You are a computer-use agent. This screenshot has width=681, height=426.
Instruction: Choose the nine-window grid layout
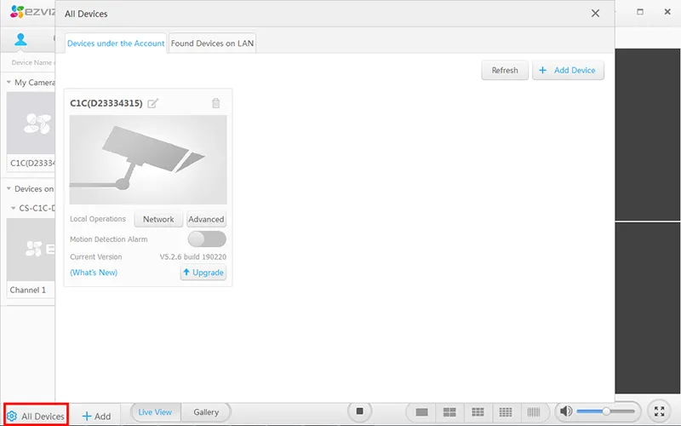tap(478, 412)
